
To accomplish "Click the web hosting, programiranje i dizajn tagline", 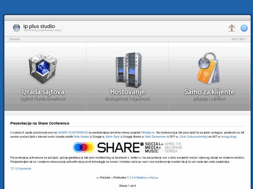I will coord(42,30).
